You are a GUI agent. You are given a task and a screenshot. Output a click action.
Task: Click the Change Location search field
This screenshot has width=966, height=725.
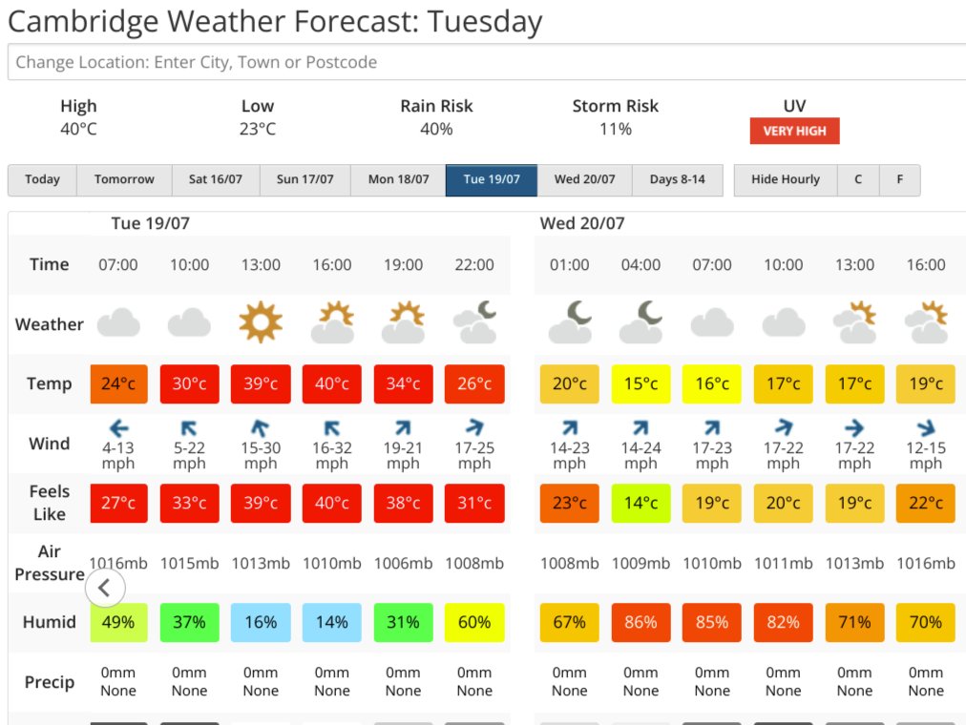(487, 62)
